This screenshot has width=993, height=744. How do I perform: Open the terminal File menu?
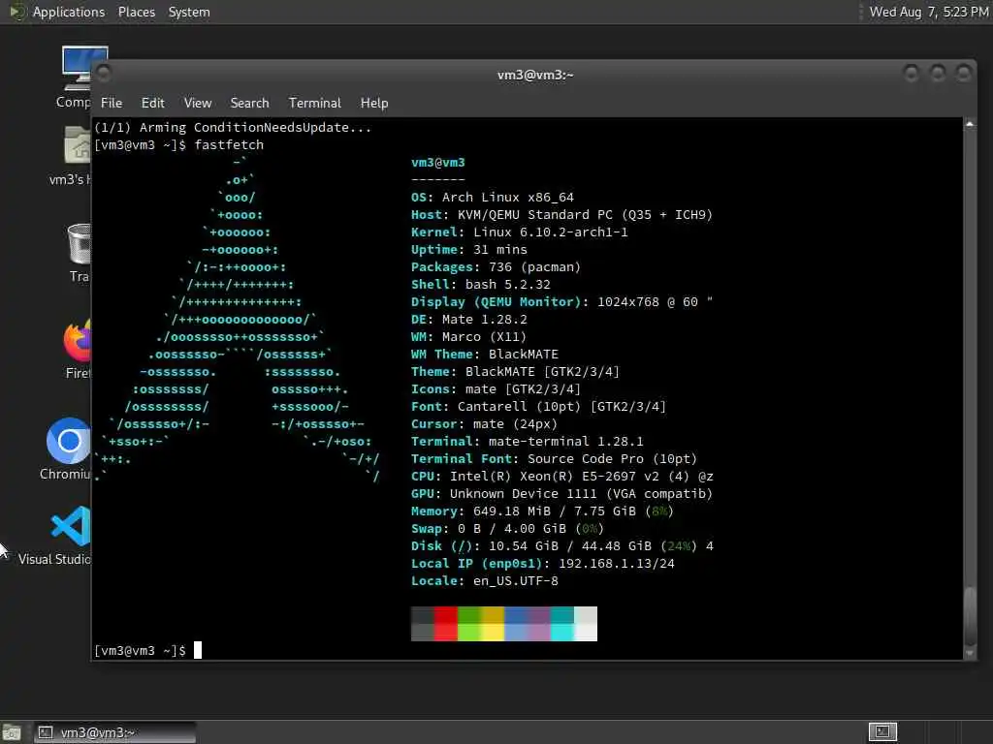tap(112, 103)
